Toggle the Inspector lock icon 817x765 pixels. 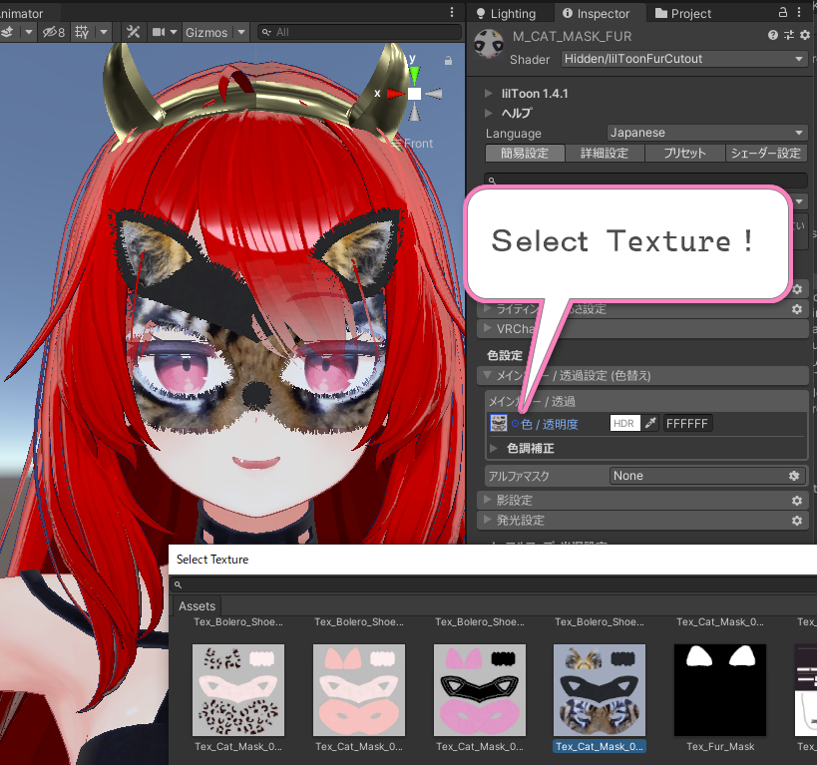(x=784, y=13)
